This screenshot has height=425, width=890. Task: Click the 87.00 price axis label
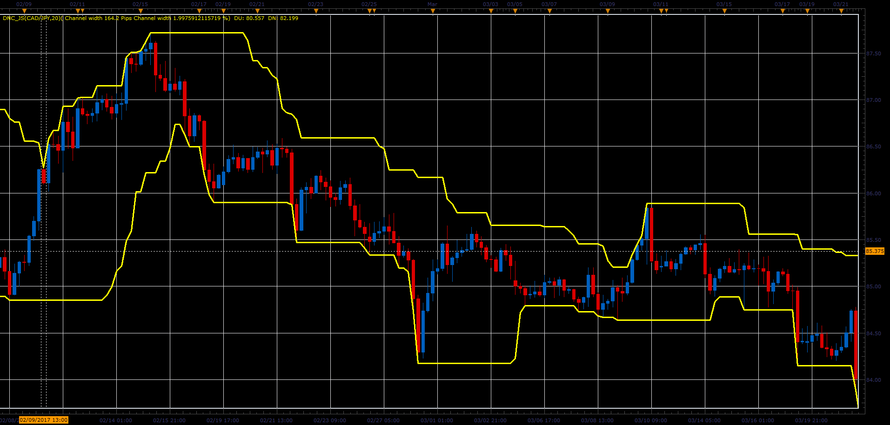[873, 100]
